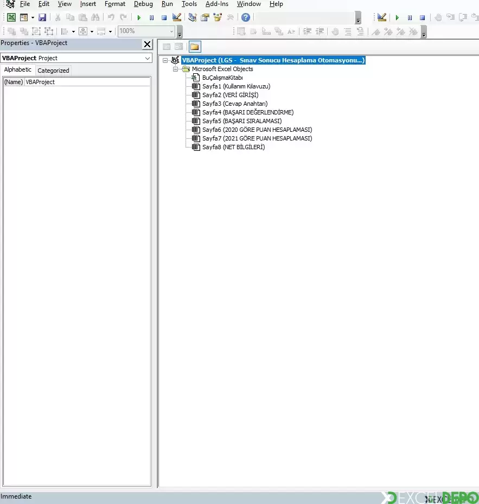The image size is (479, 504).
Task: Toggle Breakpoint hand icon in Debug toolbar
Action: coord(438,17)
